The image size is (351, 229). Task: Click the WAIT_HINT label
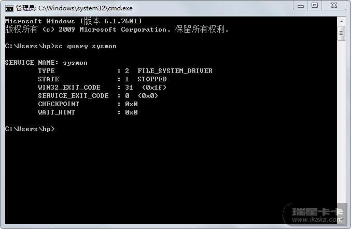click(x=57, y=112)
